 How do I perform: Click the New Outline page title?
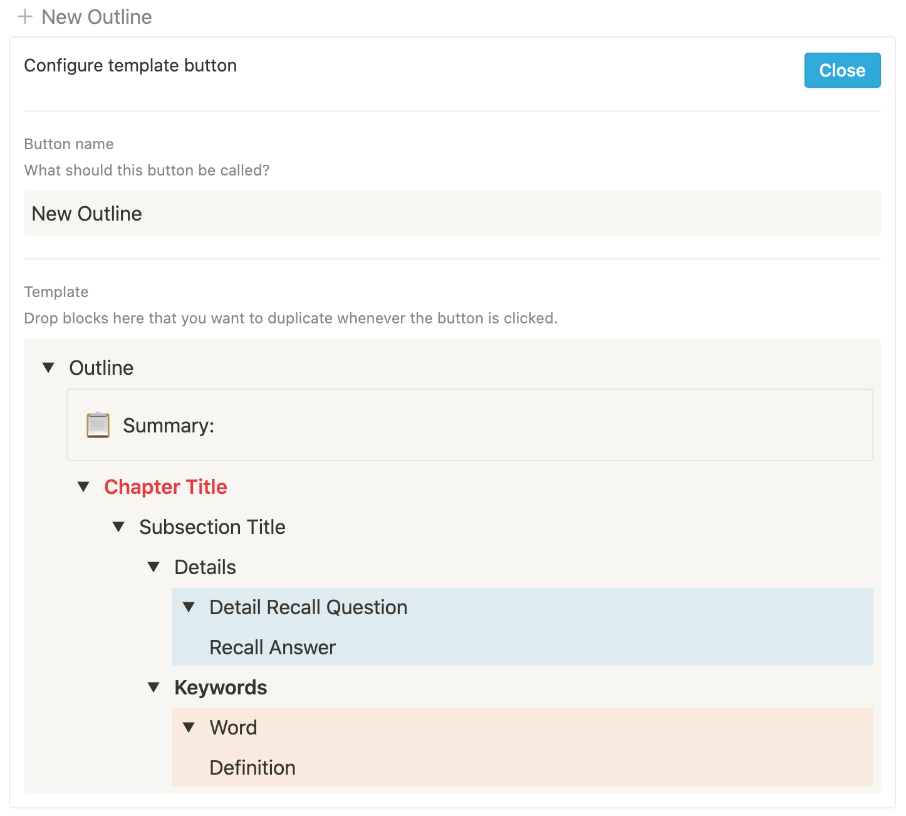tap(96, 16)
